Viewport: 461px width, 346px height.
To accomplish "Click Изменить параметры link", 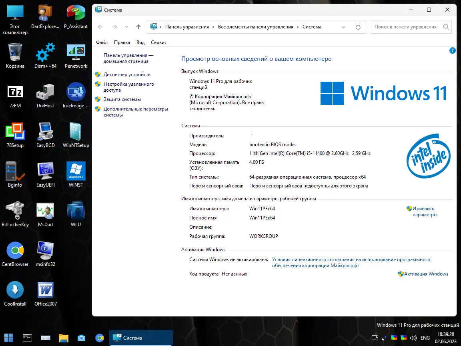I will [x=425, y=211].
